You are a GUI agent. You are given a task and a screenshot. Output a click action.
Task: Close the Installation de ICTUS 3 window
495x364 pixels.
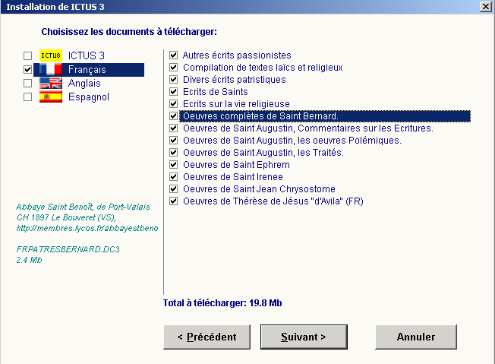coord(486,7)
